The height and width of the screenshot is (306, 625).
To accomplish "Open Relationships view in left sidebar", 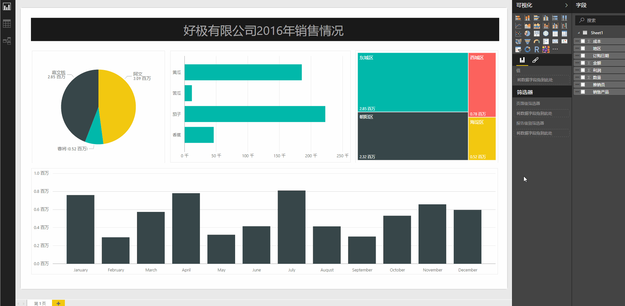I will 7,41.
